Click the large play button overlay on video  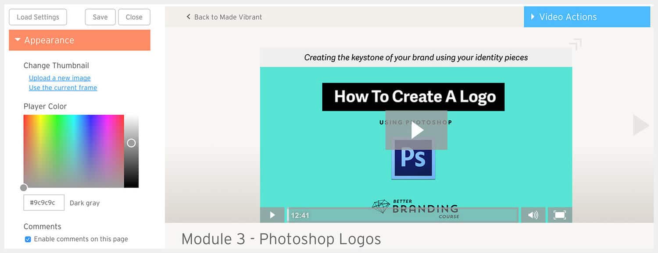click(x=416, y=130)
